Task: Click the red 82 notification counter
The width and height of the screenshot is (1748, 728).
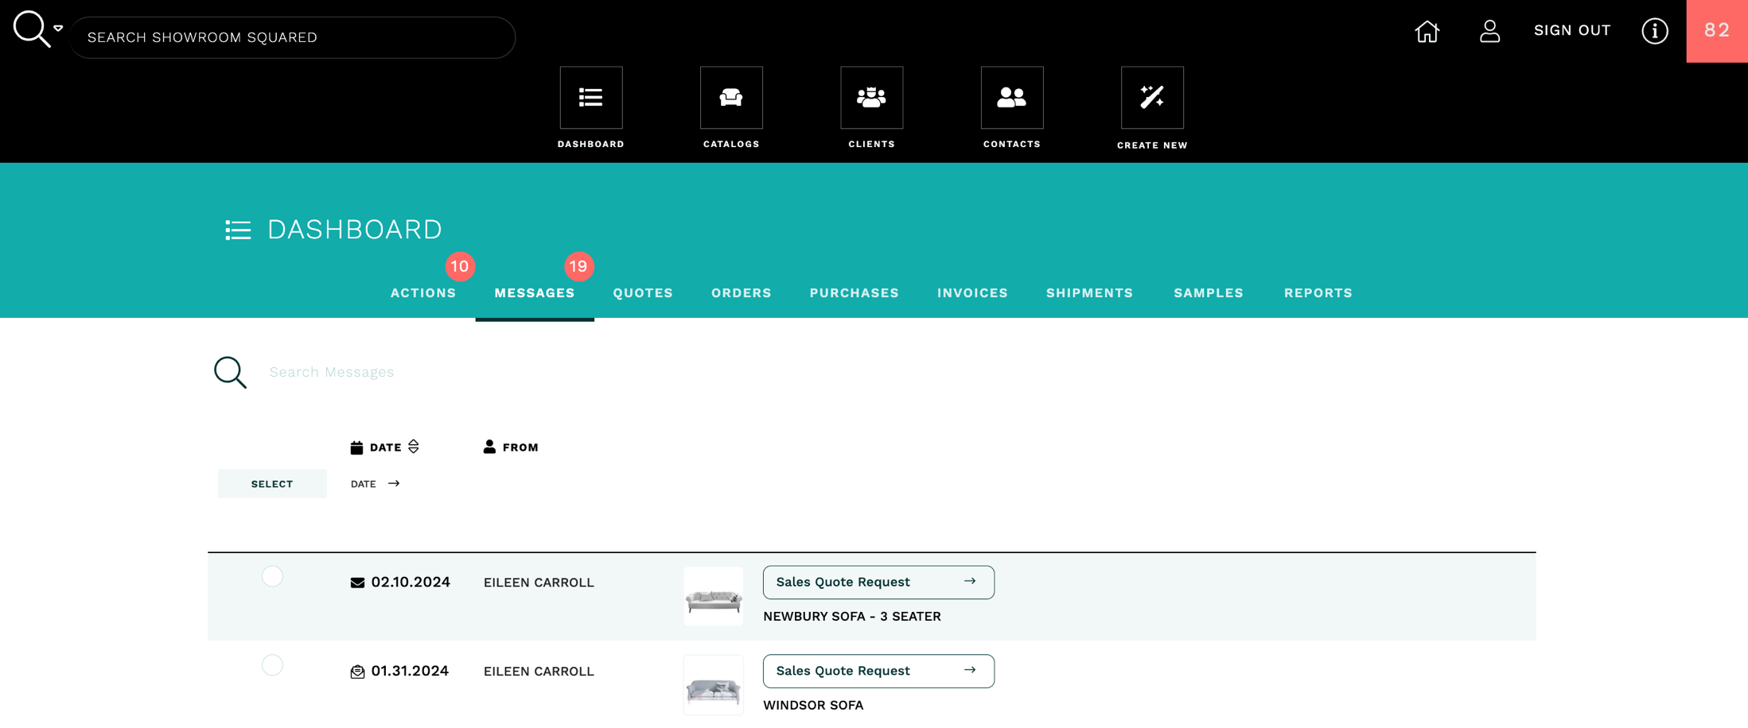Action: (x=1716, y=31)
